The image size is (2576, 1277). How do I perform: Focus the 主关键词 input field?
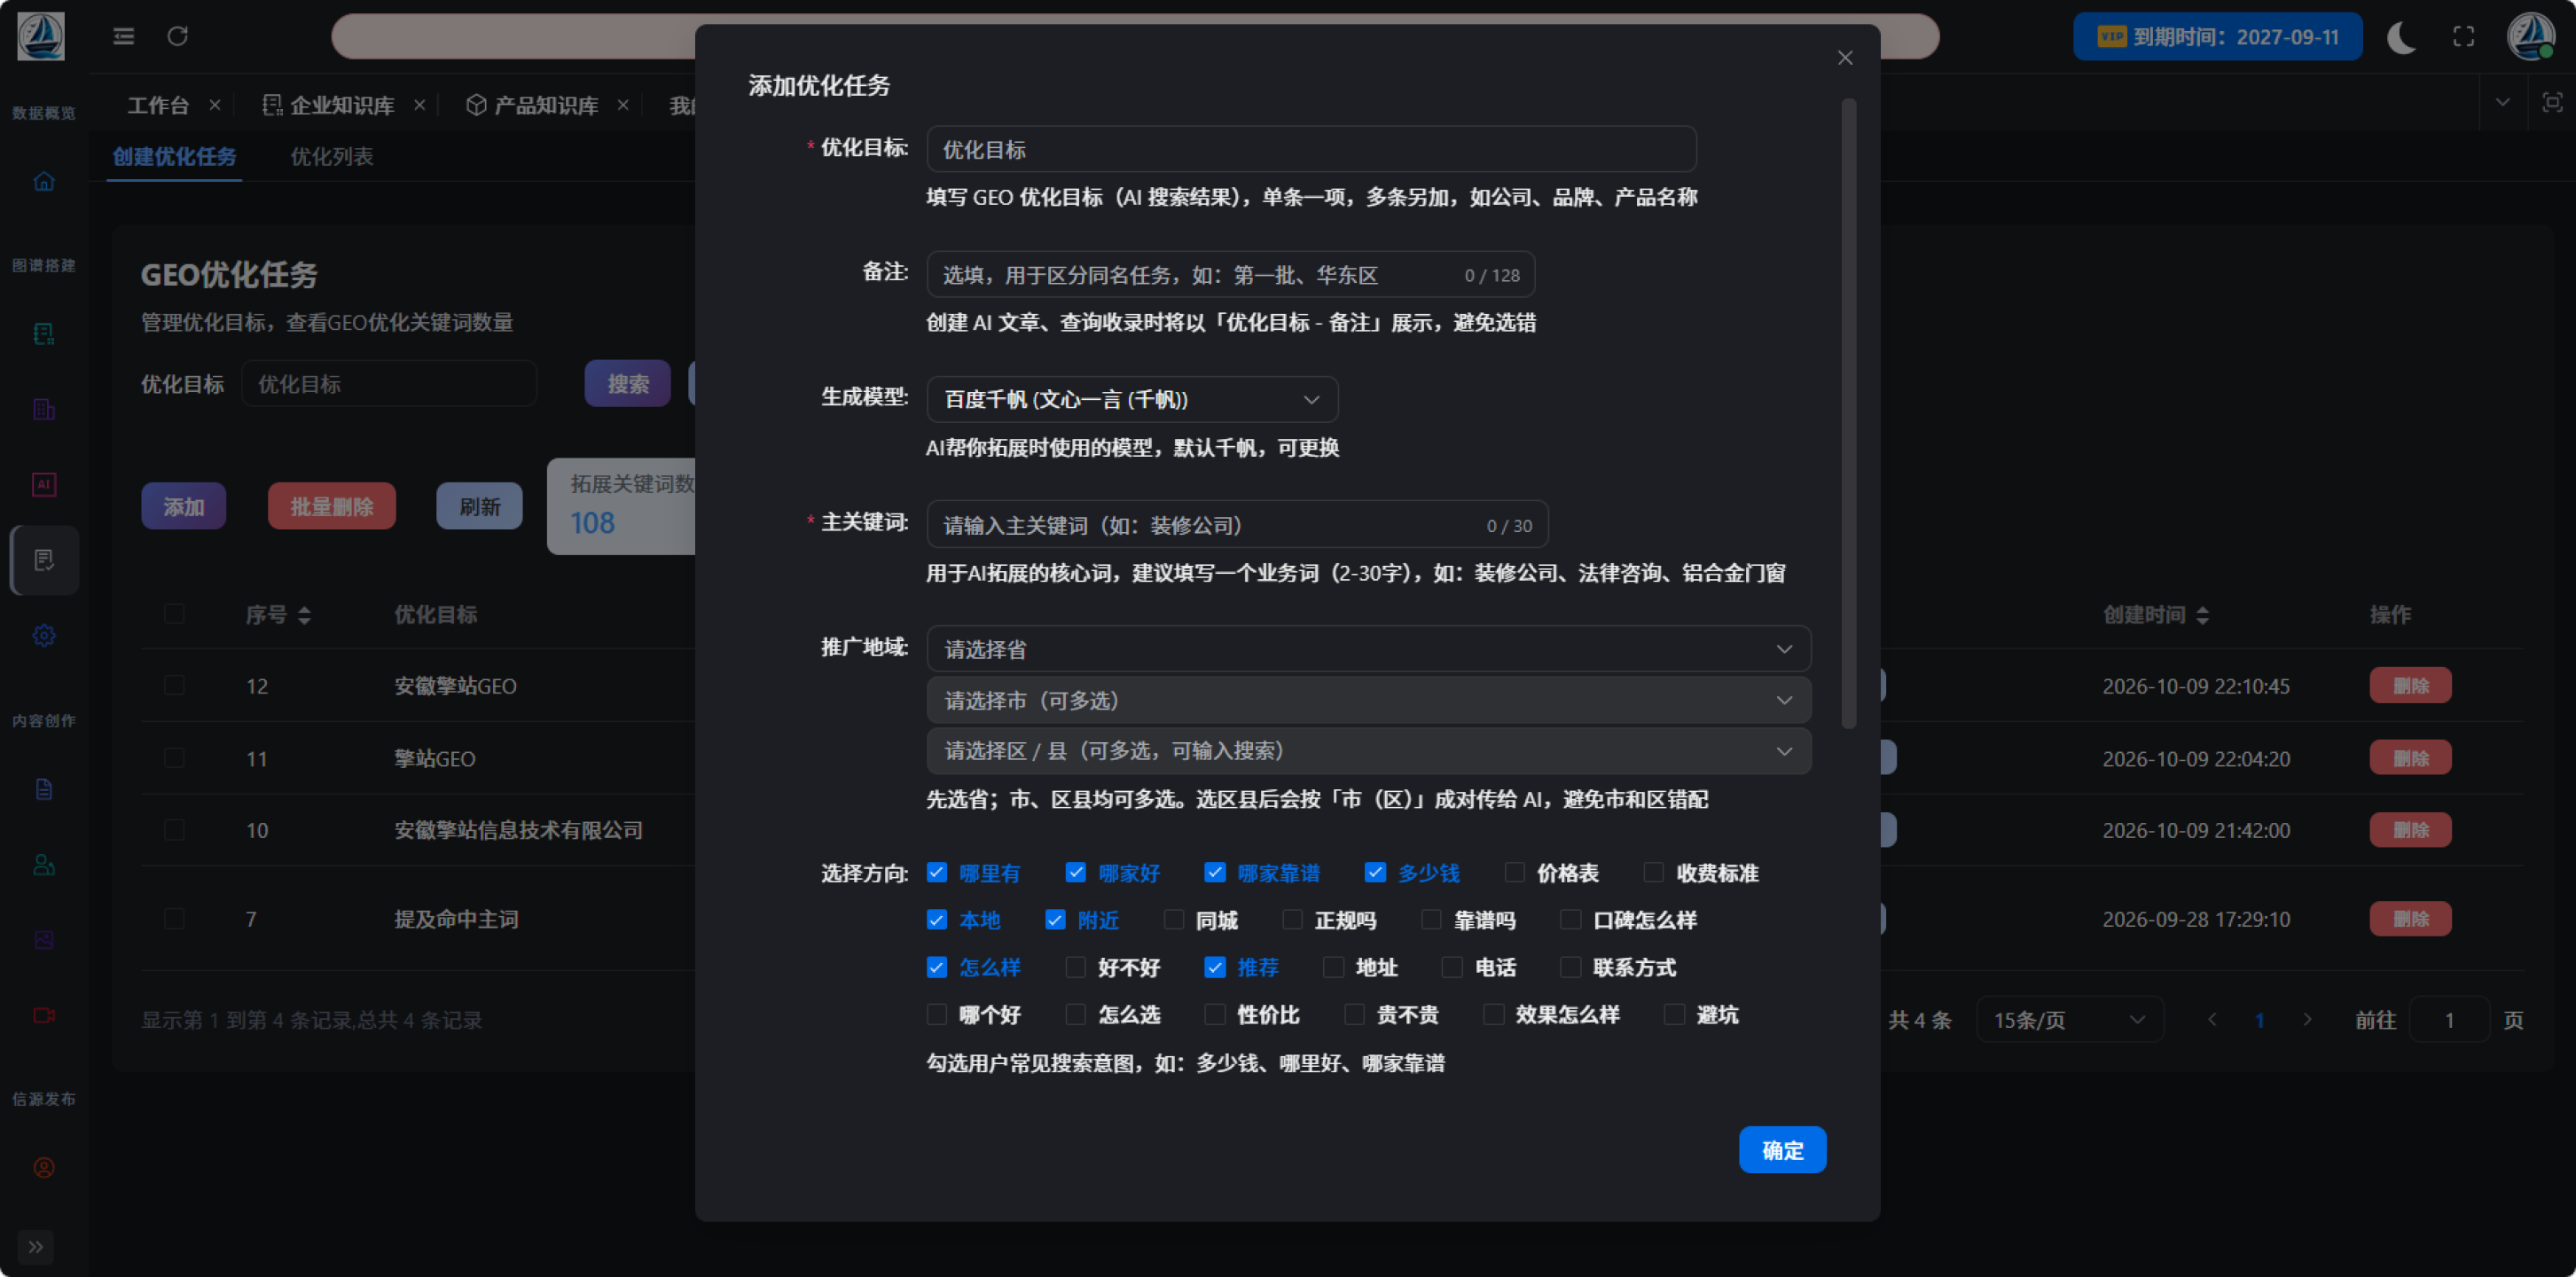coord(1237,525)
